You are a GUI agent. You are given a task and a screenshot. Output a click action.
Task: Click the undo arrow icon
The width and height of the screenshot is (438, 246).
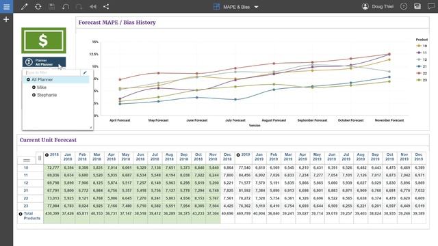pyautogui.click(x=66, y=7)
